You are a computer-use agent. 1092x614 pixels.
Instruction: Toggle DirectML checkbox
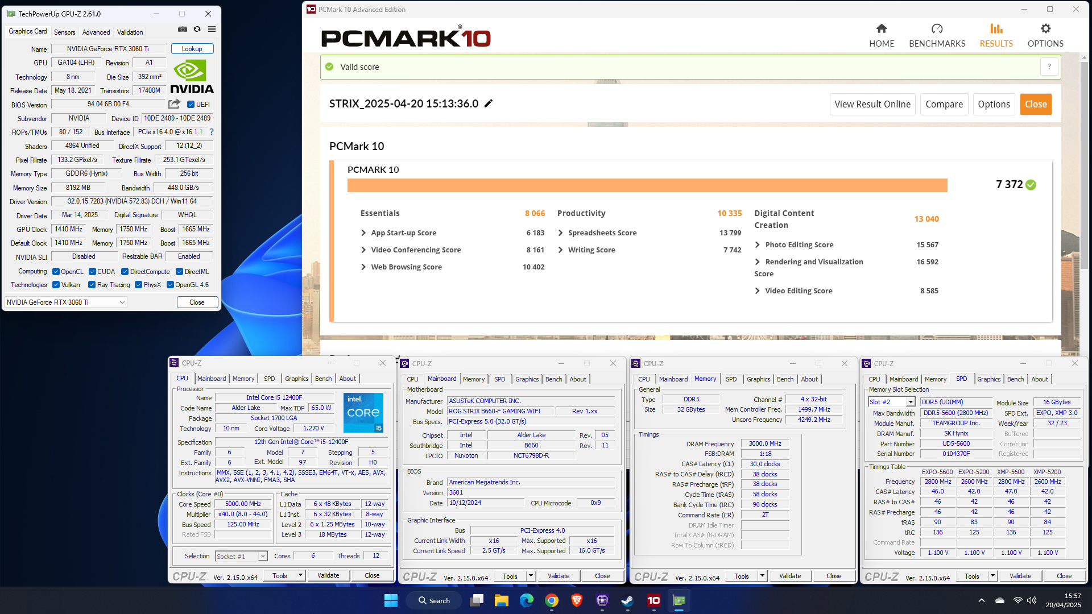(179, 272)
